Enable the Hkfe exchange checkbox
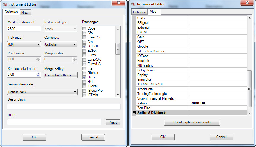 85,82
